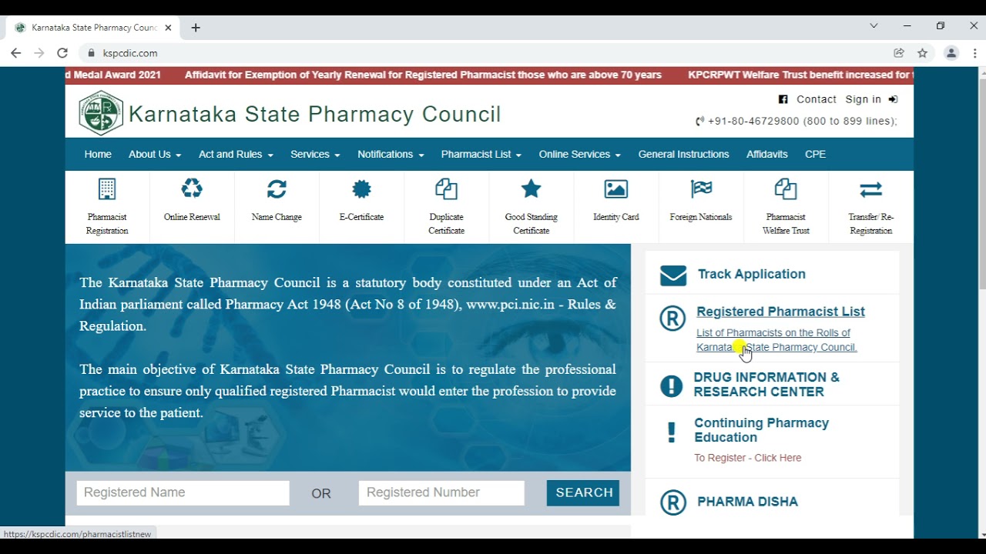986x554 pixels.
Task: Click the sign-in arrow icon
Action: [894, 99]
